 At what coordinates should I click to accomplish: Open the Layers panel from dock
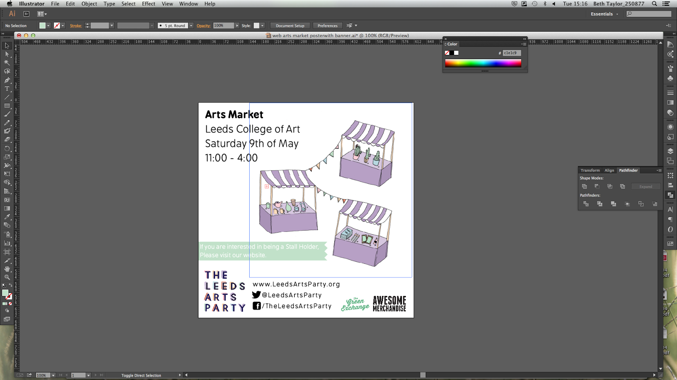coord(670,151)
